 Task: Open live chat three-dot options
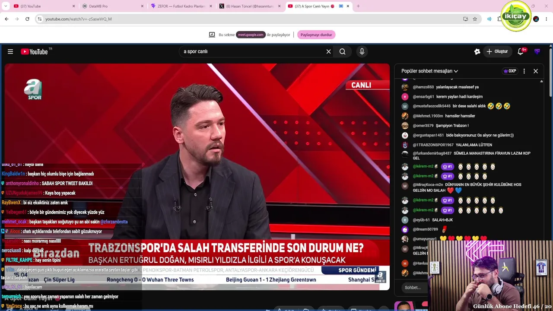[x=524, y=71]
